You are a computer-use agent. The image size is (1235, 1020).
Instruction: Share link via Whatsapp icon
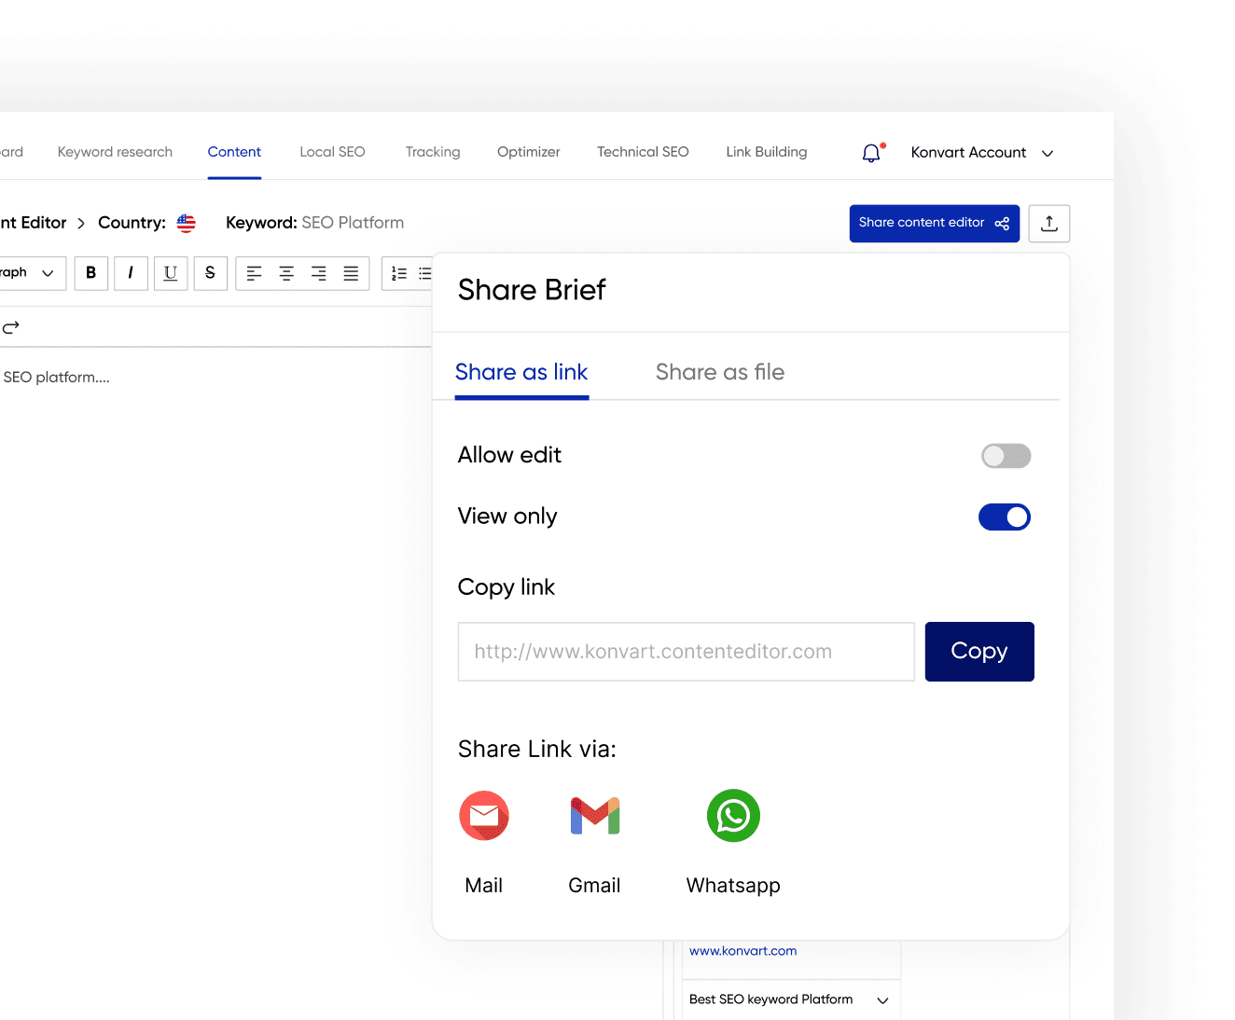coord(733,817)
